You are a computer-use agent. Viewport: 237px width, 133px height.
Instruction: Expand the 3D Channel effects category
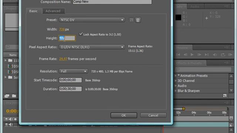tap(176, 81)
